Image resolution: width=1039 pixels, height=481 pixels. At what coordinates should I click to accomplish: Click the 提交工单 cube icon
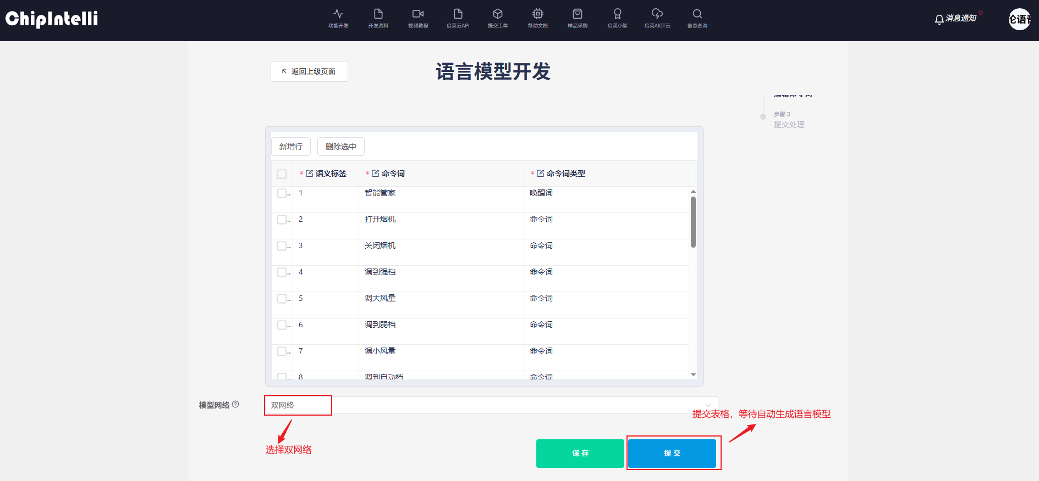click(x=498, y=14)
